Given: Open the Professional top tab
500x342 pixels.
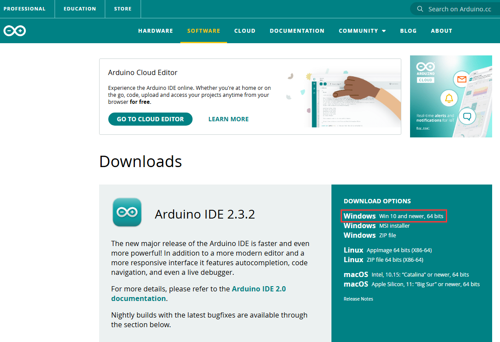Looking at the screenshot, I should (x=24, y=9).
